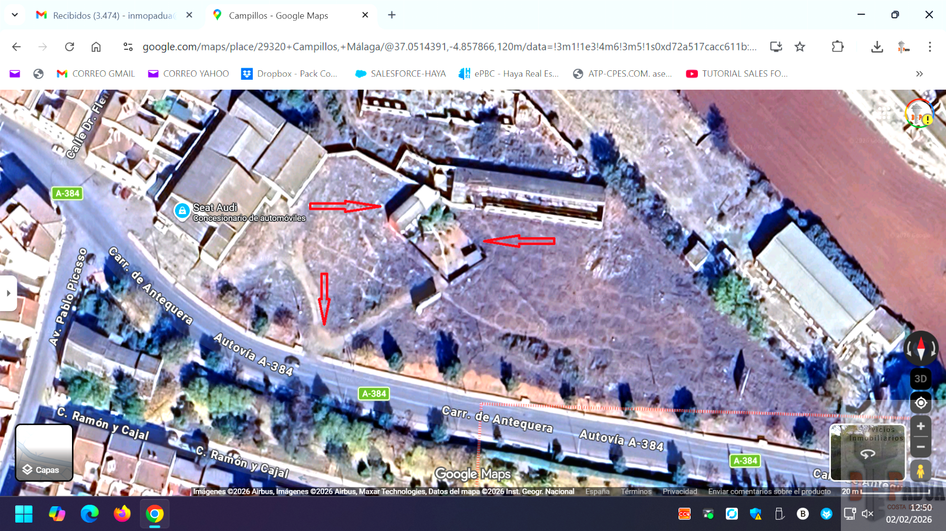Zoom out with the minus button
Screen dimensions: 946x531
pyautogui.click(x=920, y=447)
